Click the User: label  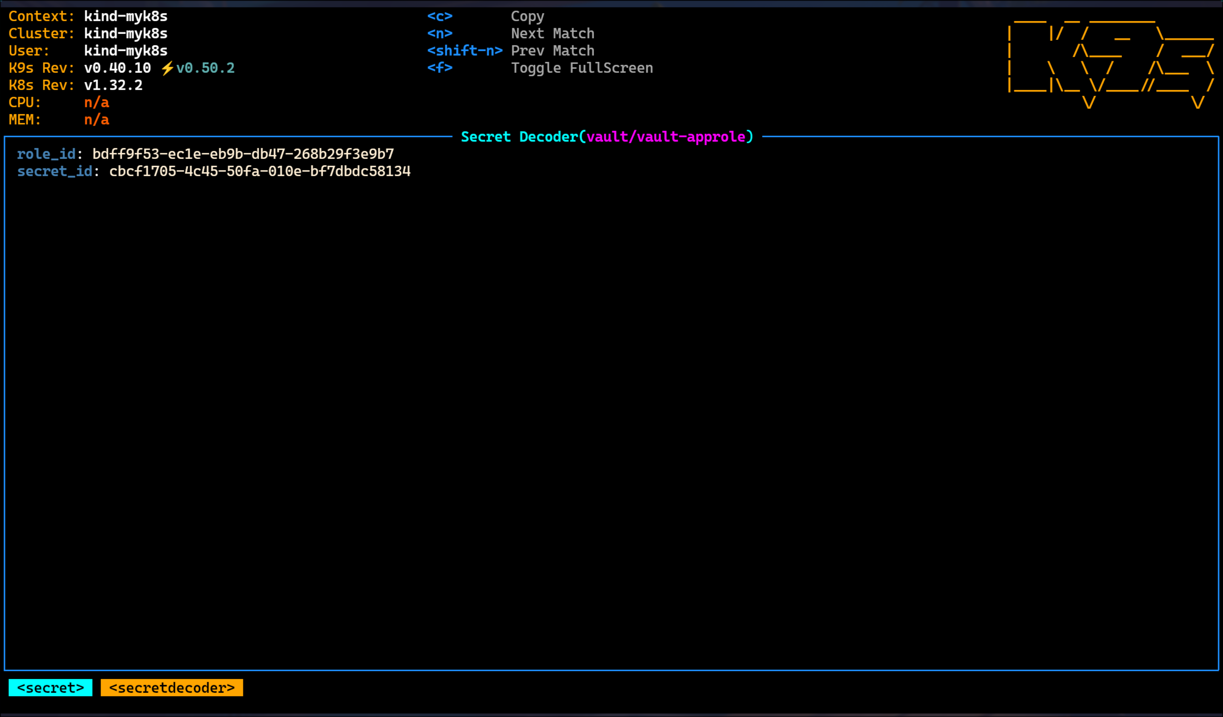tap(30, 51)
